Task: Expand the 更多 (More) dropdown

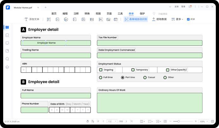Action: coord(177,19)
